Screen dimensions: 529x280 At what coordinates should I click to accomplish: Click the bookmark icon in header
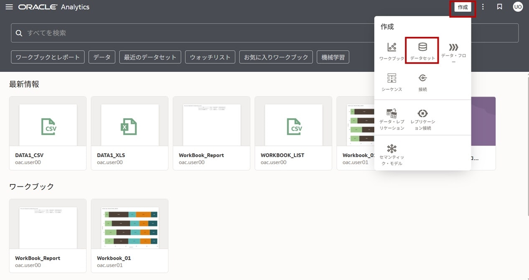click(499, 7)
